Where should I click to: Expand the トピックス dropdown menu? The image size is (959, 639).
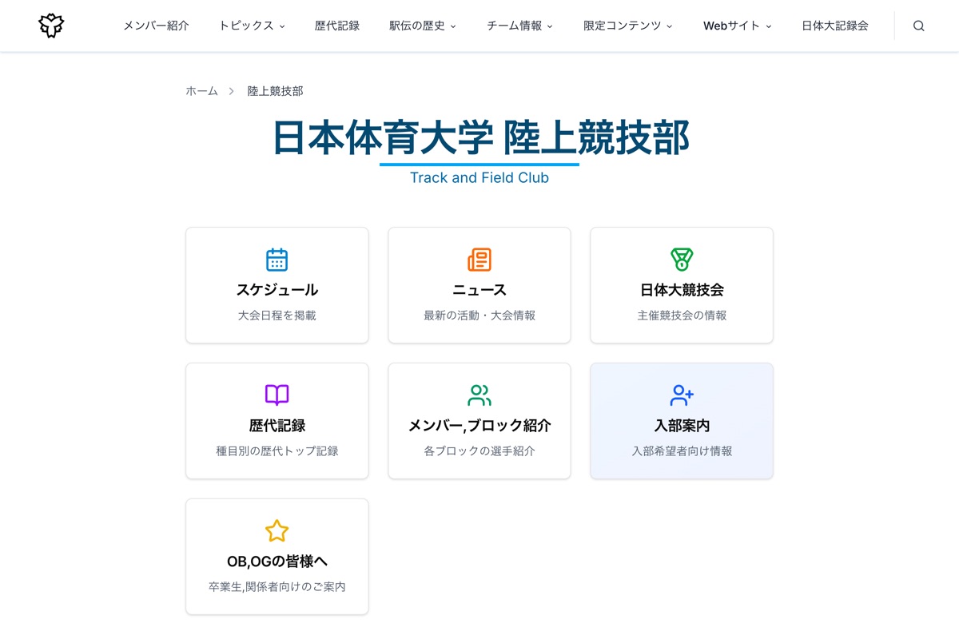point(252,26)
